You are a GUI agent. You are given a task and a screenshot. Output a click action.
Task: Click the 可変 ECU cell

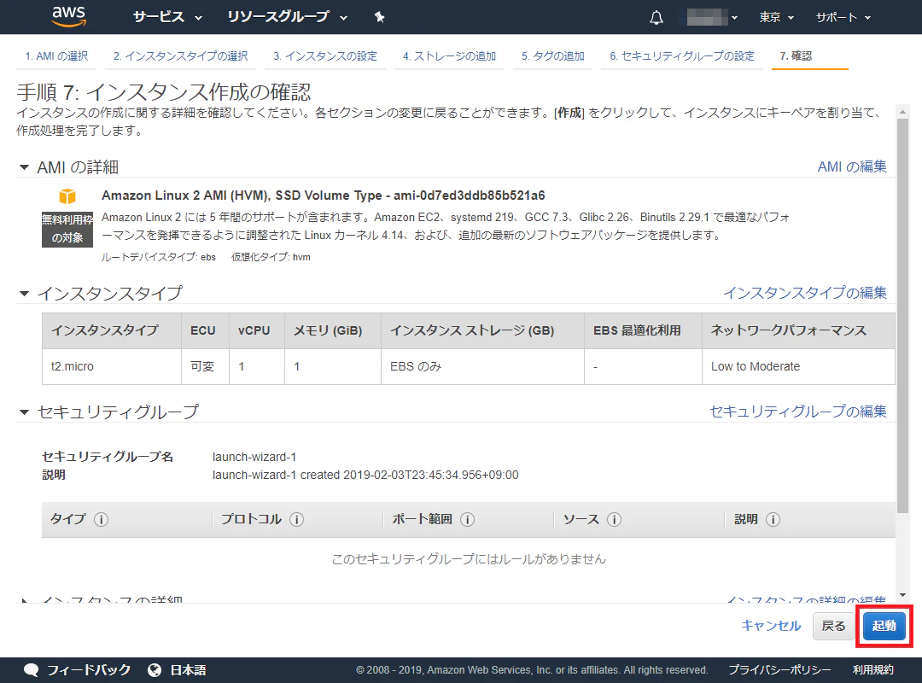pyautogui.click(x=205, y=366)
